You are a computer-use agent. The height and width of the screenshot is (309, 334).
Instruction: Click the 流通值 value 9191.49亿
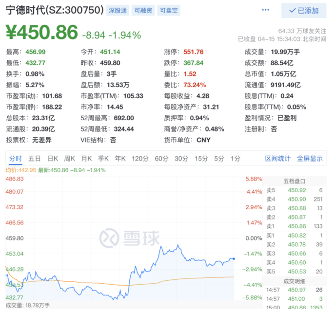(285, 85)
